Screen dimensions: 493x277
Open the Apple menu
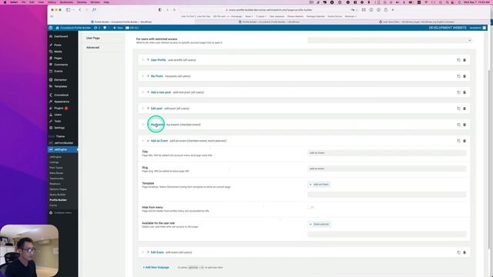pos(5,2)
